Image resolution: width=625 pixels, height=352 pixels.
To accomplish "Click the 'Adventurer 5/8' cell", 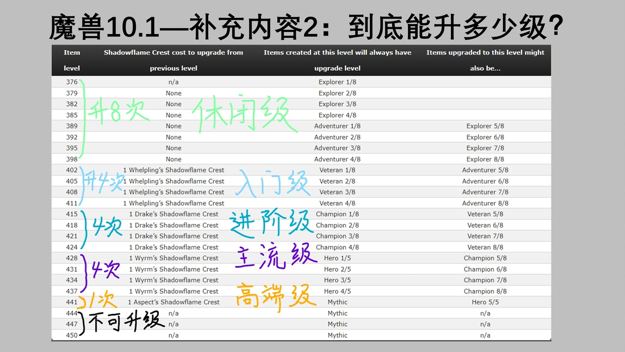I will (485, 170).
